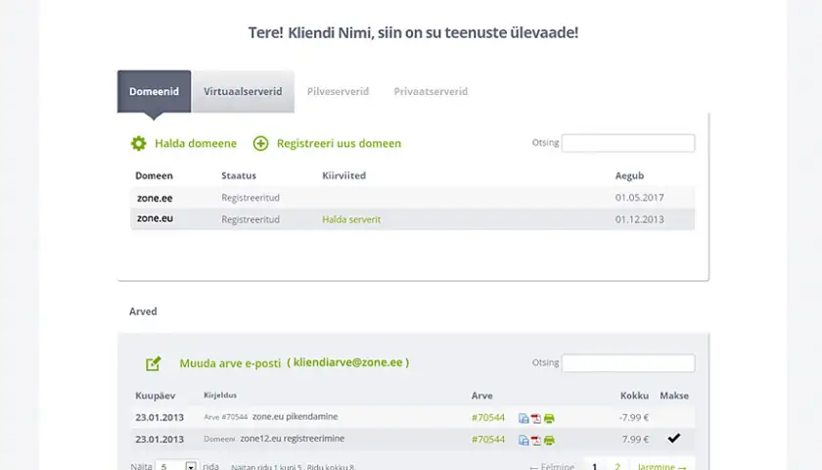Focus the domain Otsing search field

628,143
